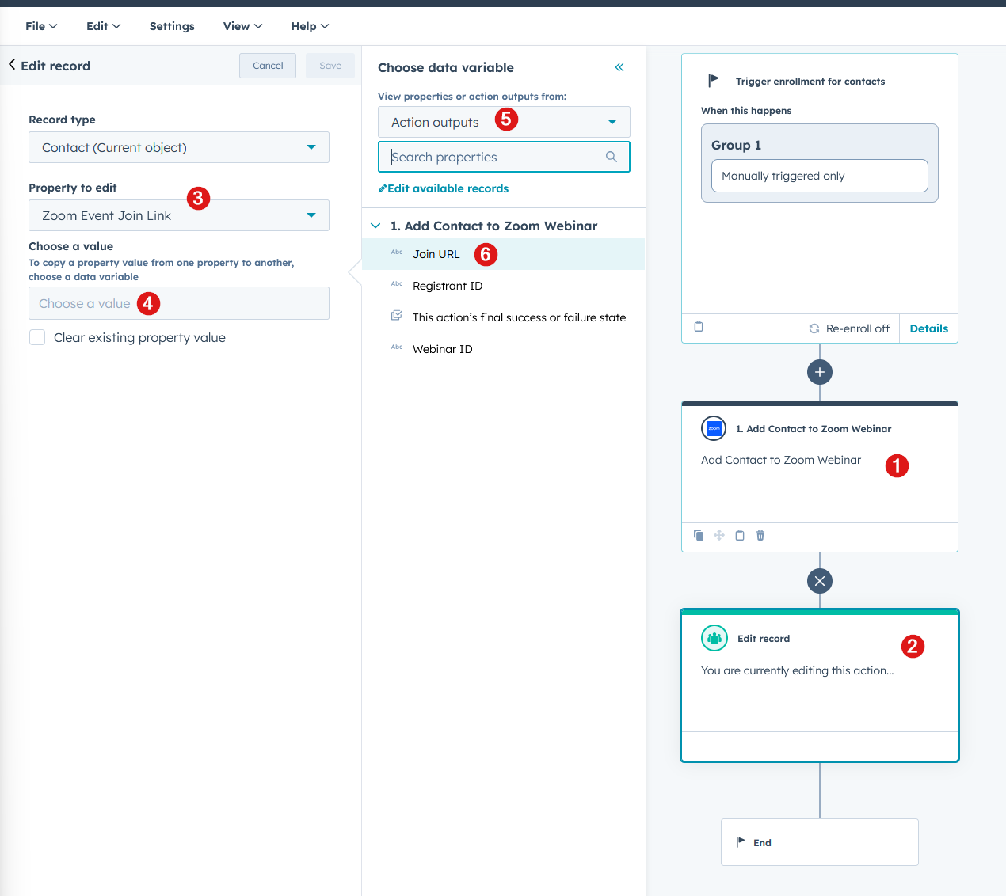
Task: Add a step with the plus connector
Action: point(820,372)
